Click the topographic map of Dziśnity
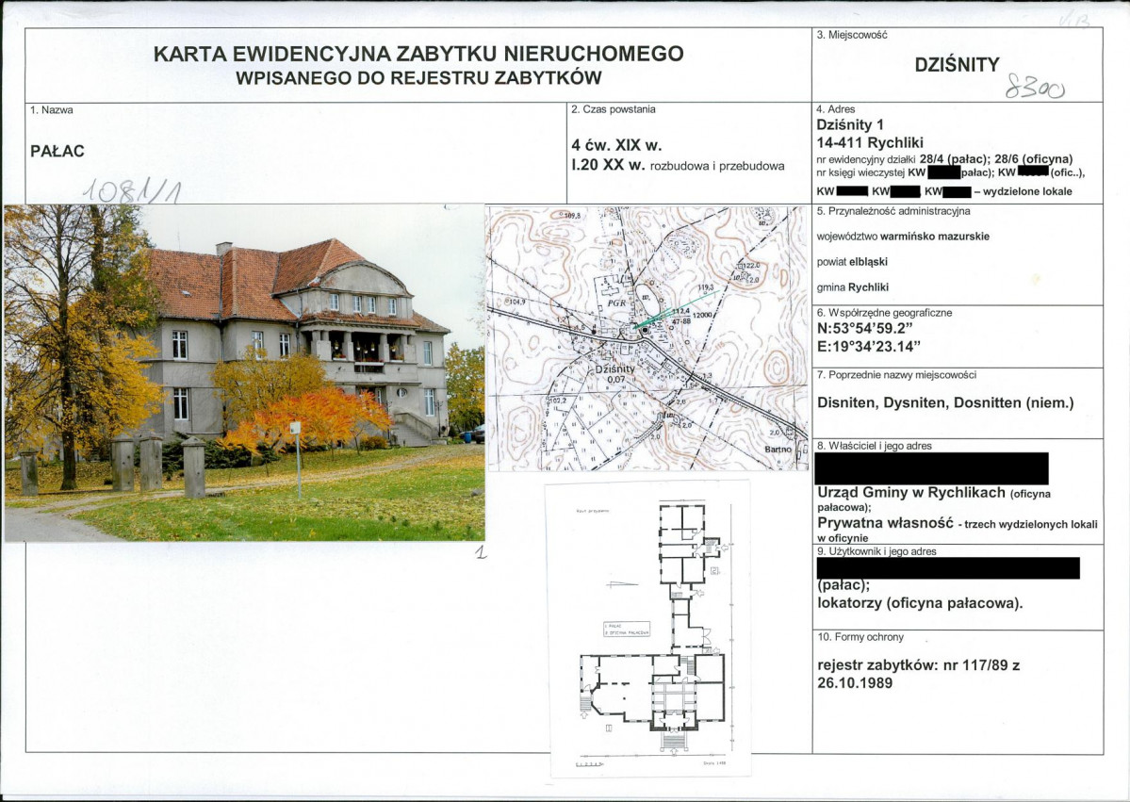 [x=647, y=338]
